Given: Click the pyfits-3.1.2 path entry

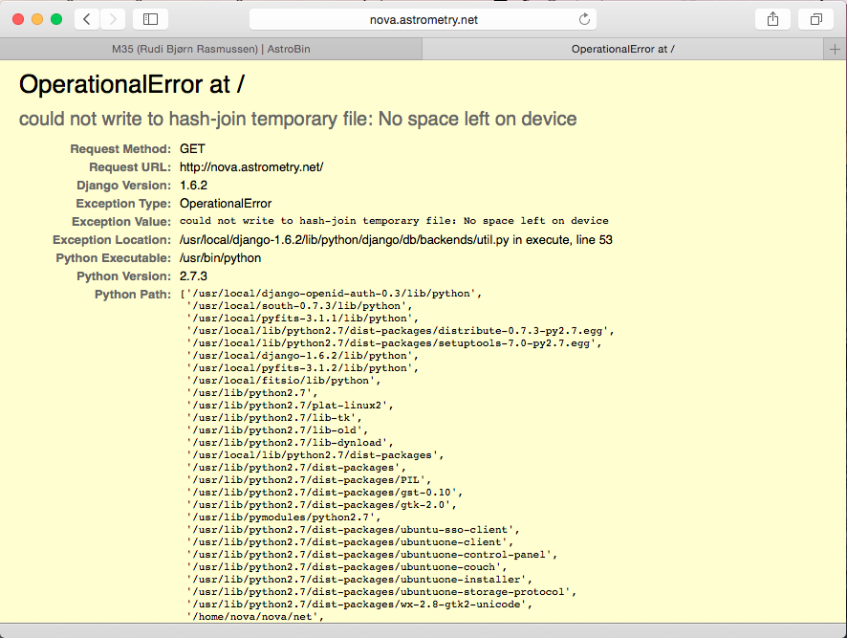Looking at the screenshot, I should tap(303, 368).
